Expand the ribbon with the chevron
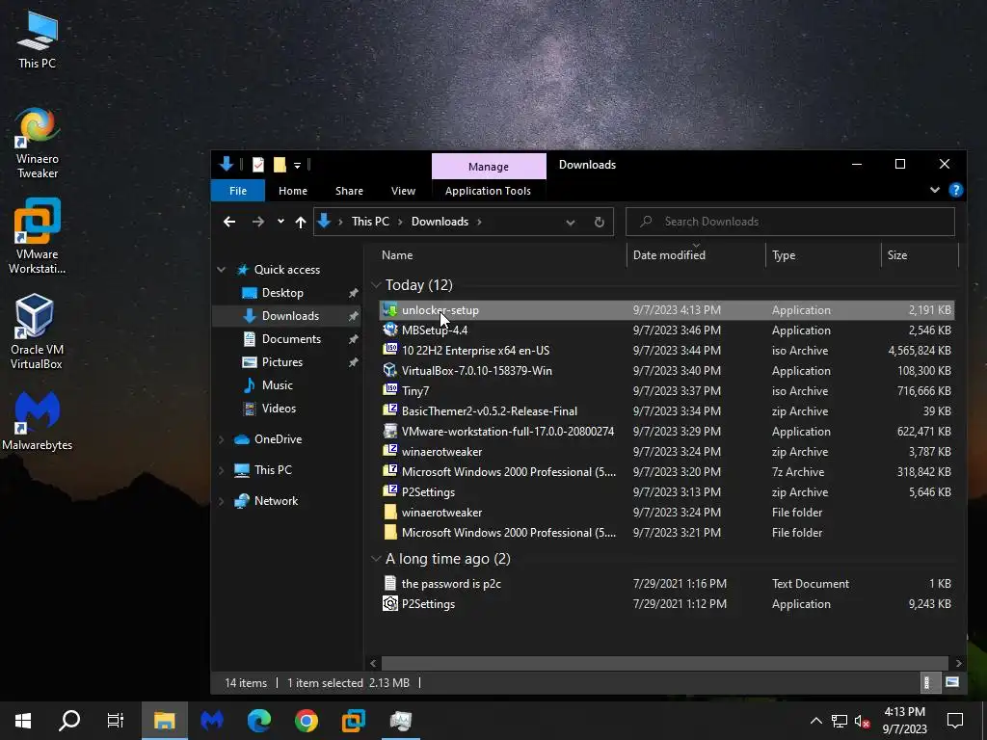This screenshot has width=987, height=740. [x=935, y=190]
